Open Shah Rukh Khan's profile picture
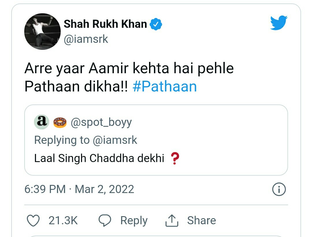Image resolution: width=312 pixels, height=237 pixels. click(x=42, y=32)
